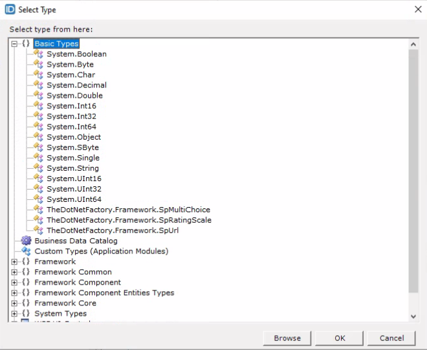Viewport: 427px width, 350px height.
Task: Select the System.UInt64 type
Action: (x=74, y=199)
